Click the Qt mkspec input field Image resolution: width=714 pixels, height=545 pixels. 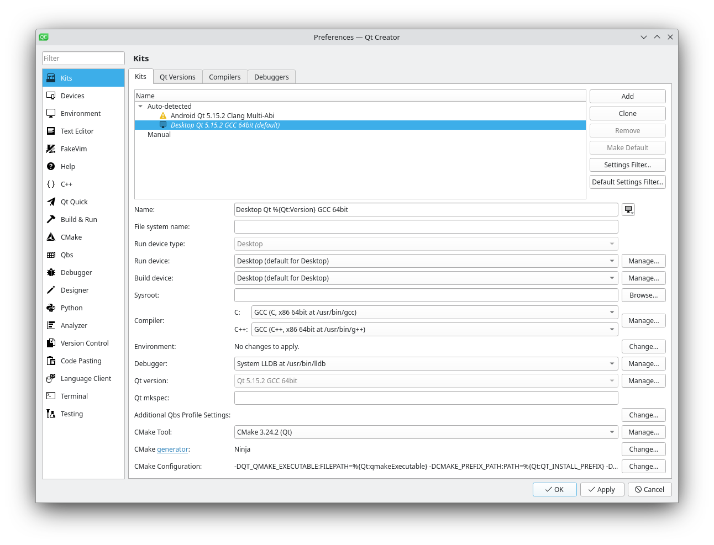pos(426,398)
